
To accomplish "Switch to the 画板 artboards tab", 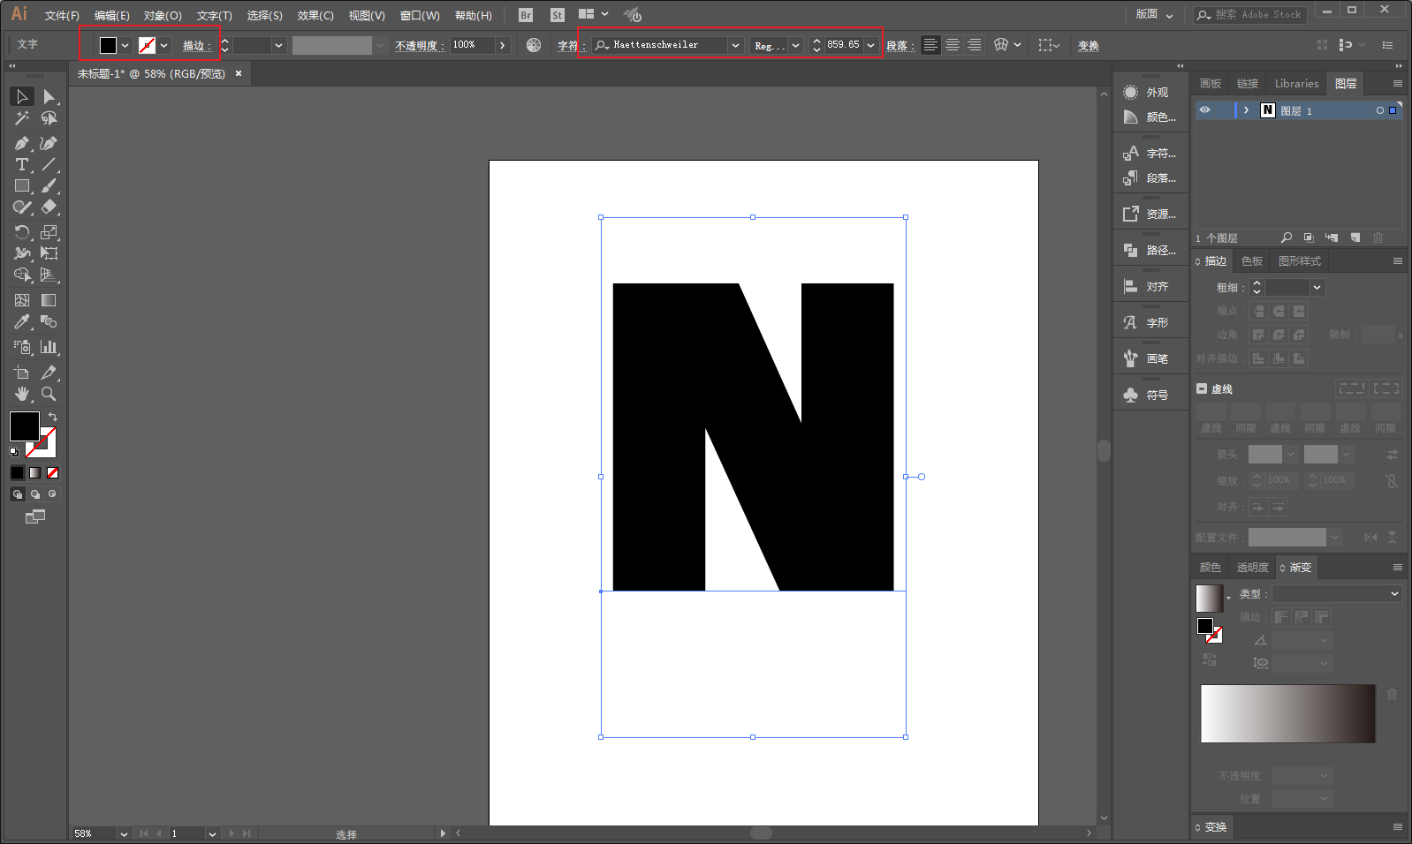I will click(x=1211, y=84).
